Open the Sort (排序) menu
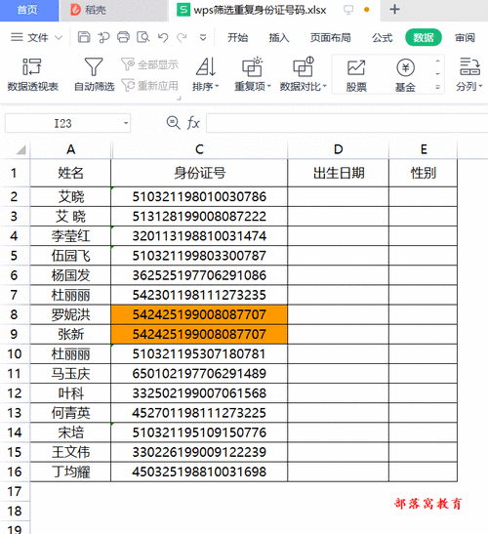488x534 pixels. [x=206, y=75]
